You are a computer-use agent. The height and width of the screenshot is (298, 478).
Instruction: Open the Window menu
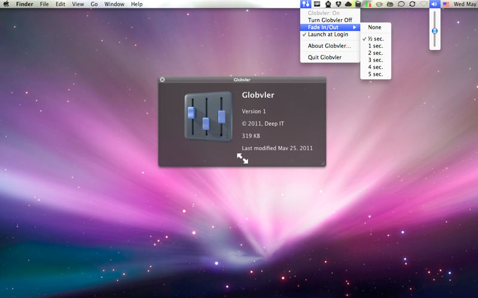pyautogui.click(x=114, y=4)
